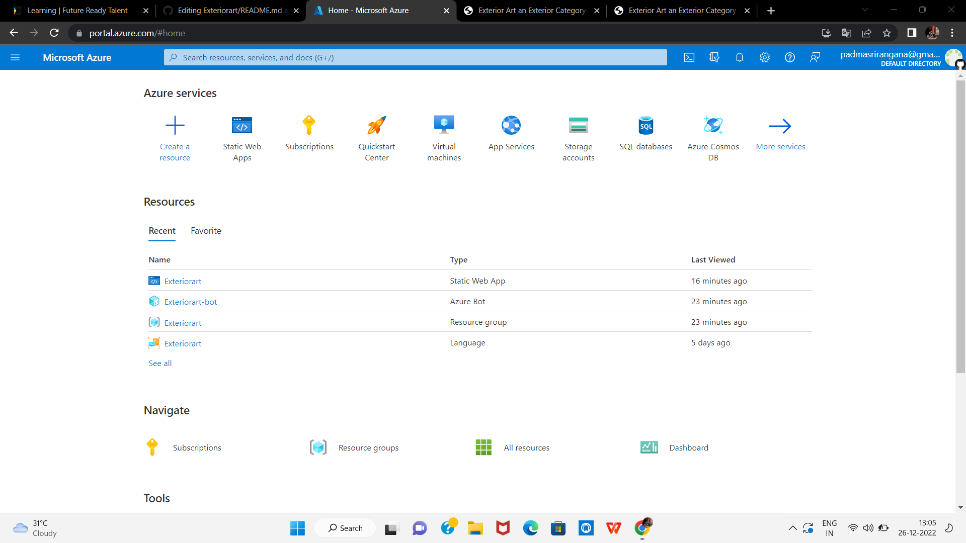966x543 pixels.
Task: Click the Help question mark icon
Action: pyautogui.click(x=790, y=57)
